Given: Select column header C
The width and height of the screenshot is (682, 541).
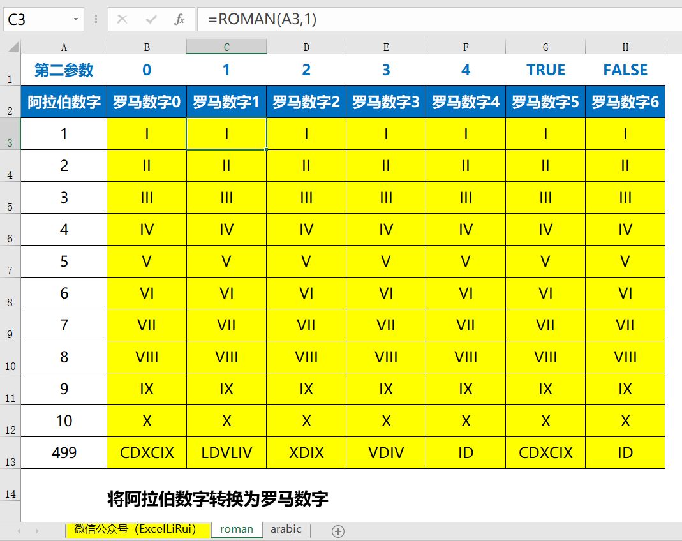Looking at the screenshot, I should [x=226, y=46].
